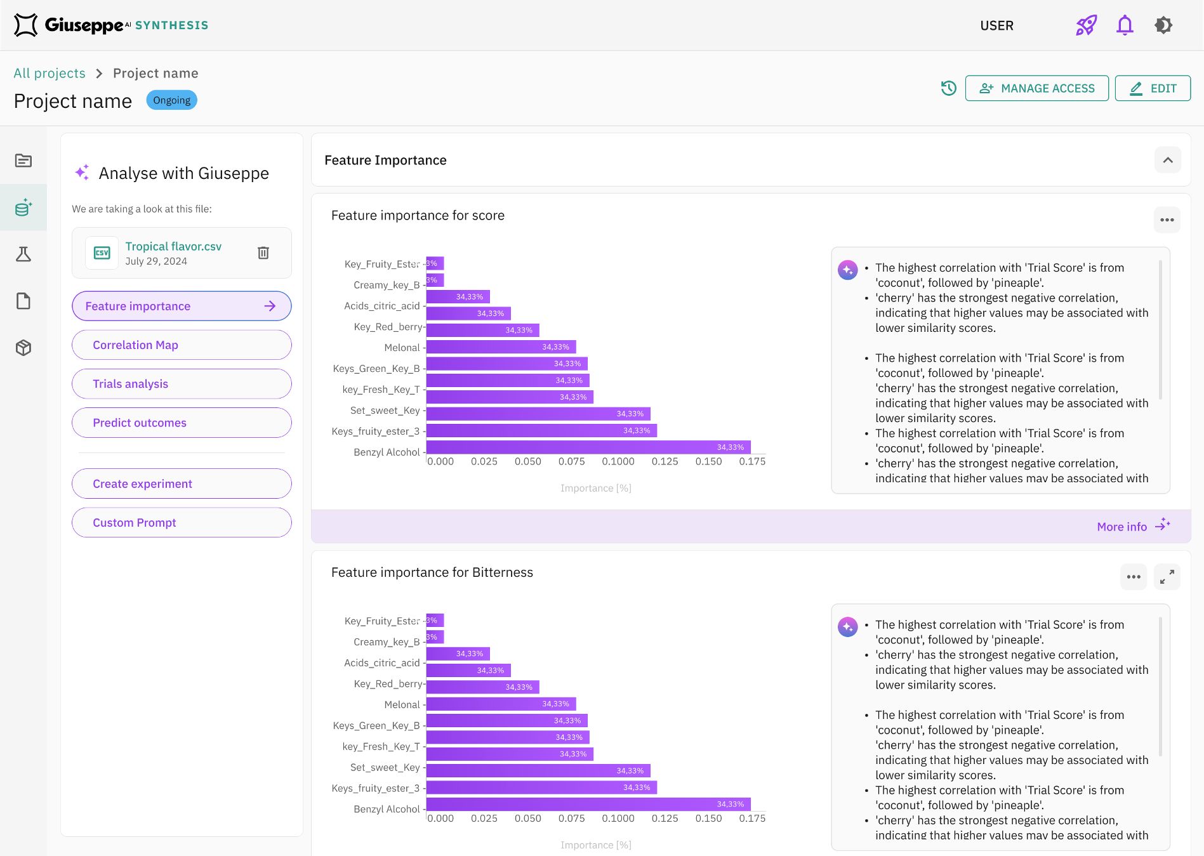Collapse the Feature Importance section
1204x856 pixels.
click(1168, 160)
